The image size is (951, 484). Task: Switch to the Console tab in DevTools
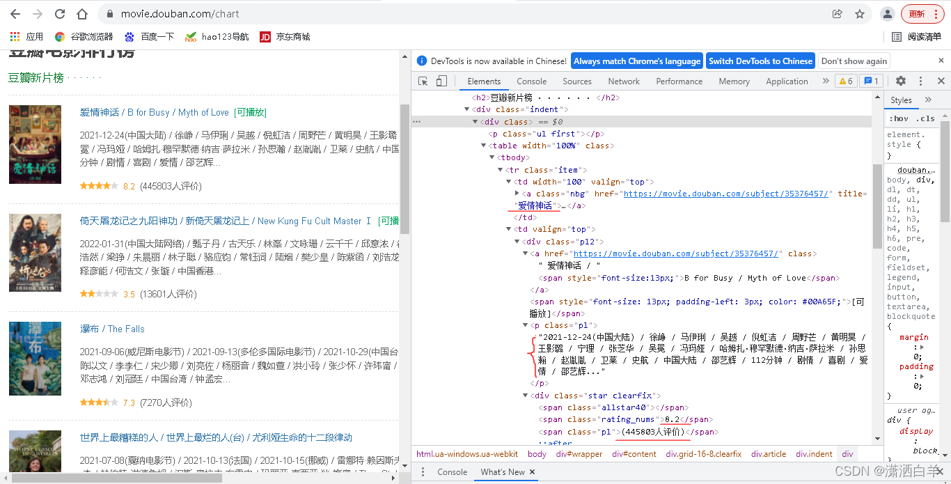tap(532, 81)
